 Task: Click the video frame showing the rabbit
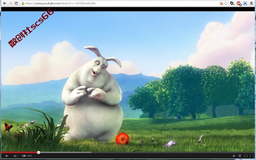(x=128, y=81)
